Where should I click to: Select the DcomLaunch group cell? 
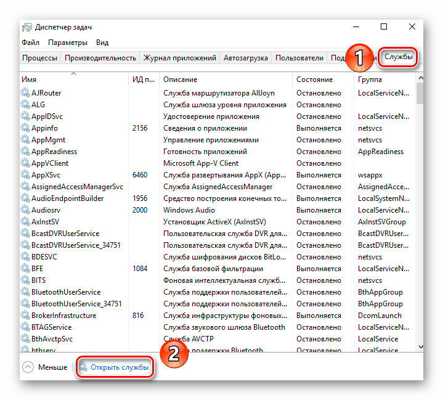(380, 316)
